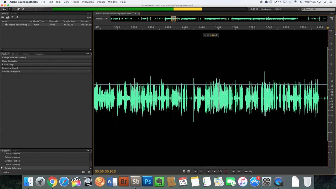The height and width of the screenshot is (189, 336).
Task: Click the Search Help field
Action: tap(317, 9)
